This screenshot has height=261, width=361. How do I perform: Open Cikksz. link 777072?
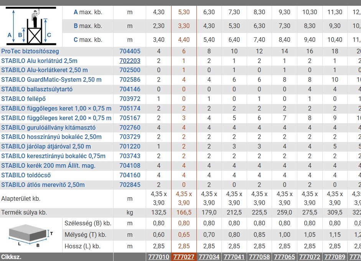coord(310,257)
